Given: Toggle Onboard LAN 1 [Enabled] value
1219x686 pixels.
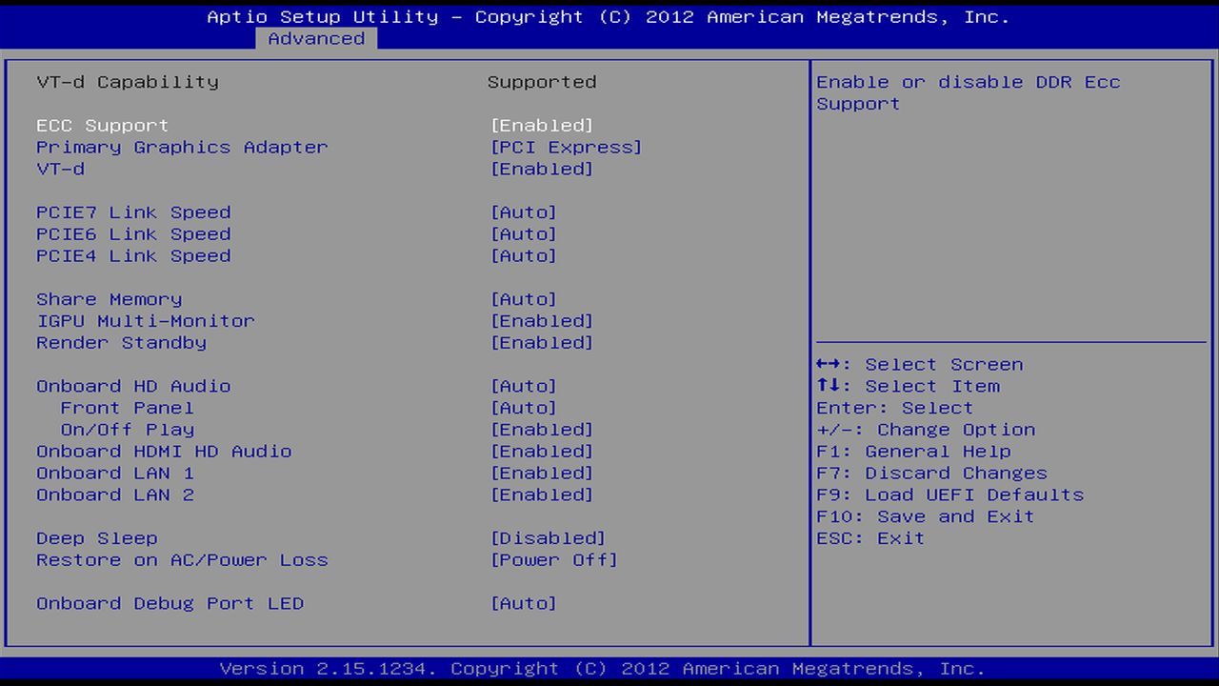Looking at the screenshot, I should pos(542,473).
